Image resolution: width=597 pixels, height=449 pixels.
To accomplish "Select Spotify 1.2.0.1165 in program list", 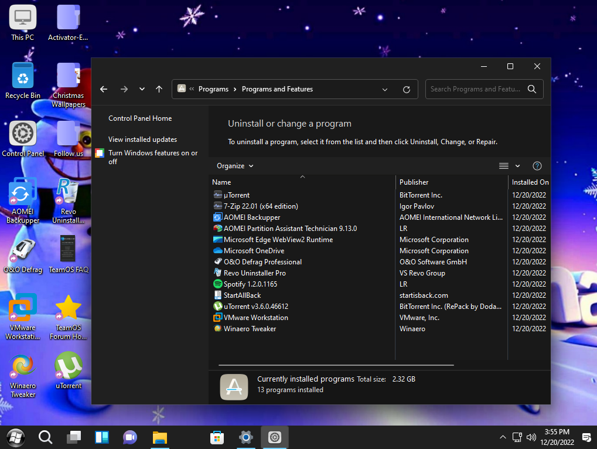I will (x=250, y=284).
